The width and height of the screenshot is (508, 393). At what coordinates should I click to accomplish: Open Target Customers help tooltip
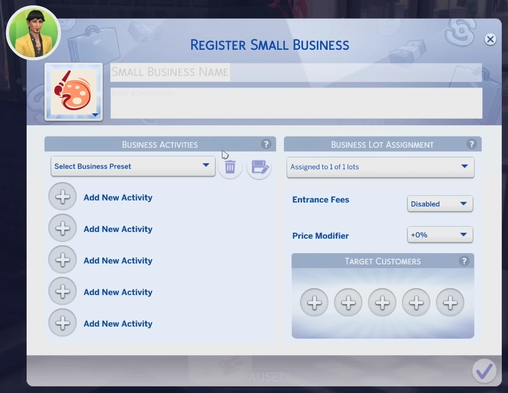coord(464,261)
